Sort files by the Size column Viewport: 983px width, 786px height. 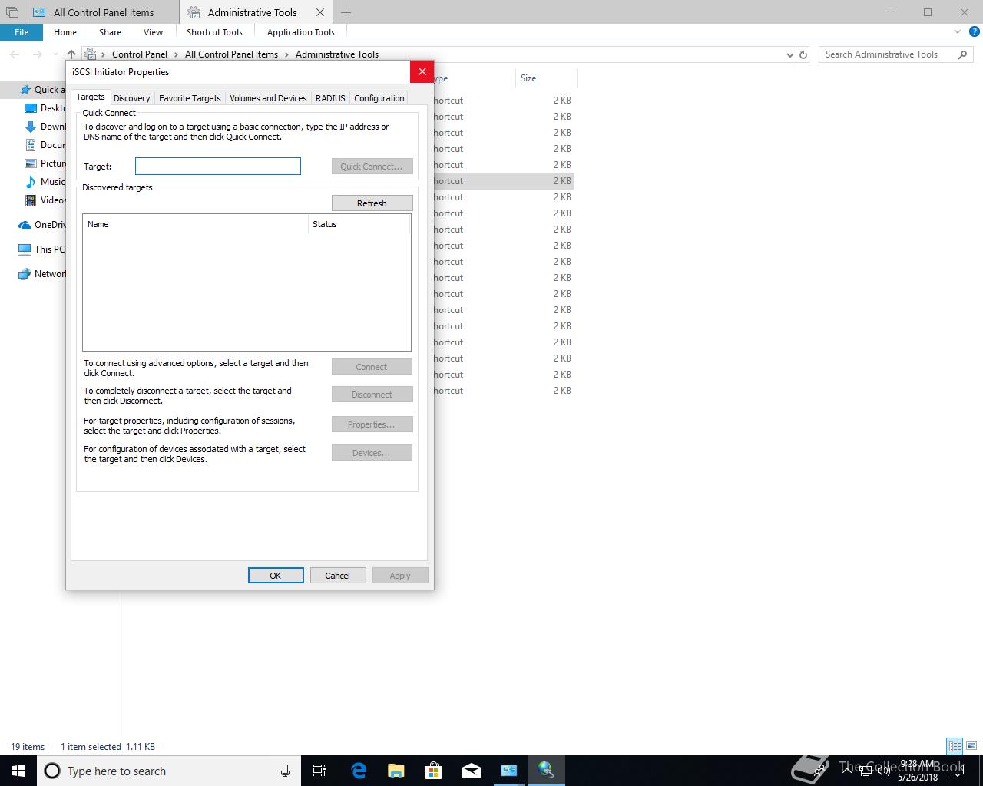(545, 78)
